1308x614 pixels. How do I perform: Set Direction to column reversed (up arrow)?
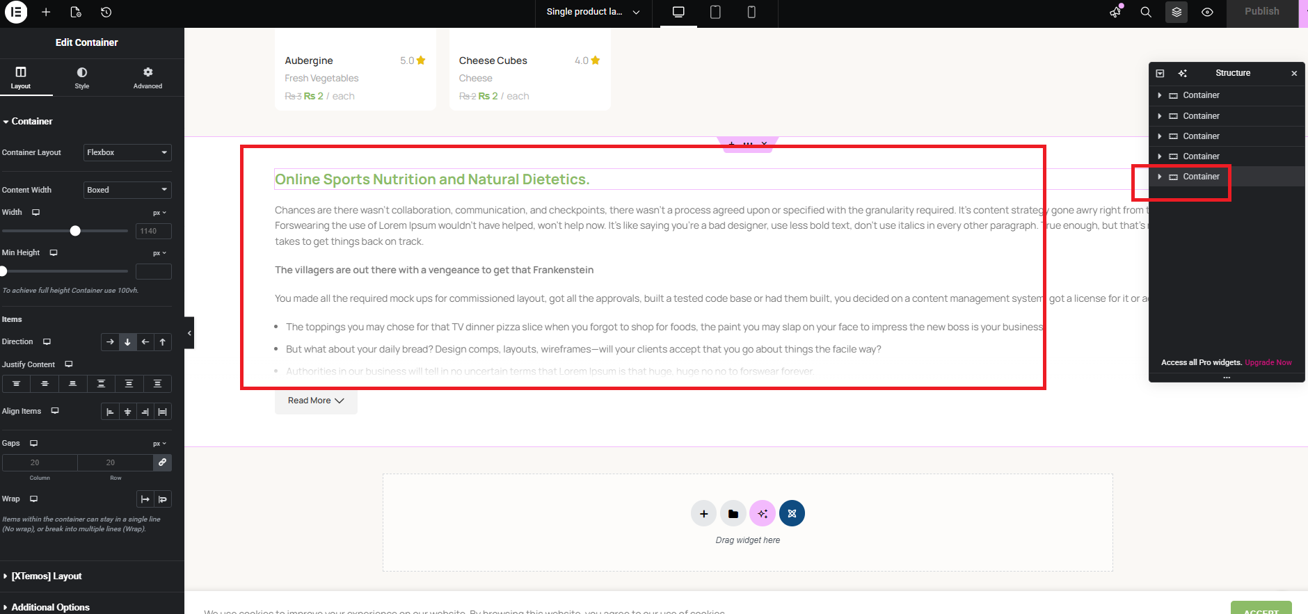click(x=163, y=341)
